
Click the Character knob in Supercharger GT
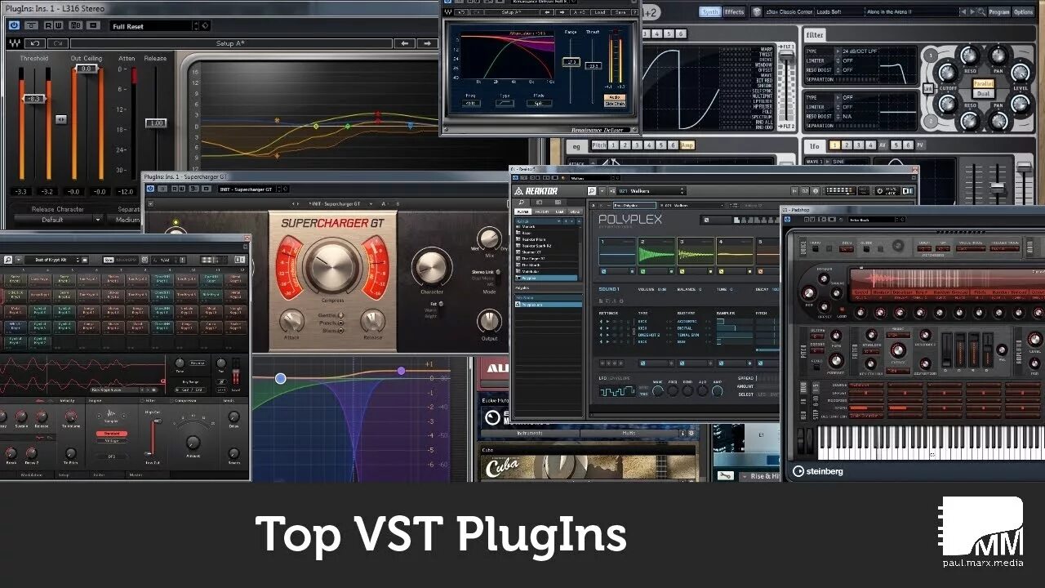(431, 267)
